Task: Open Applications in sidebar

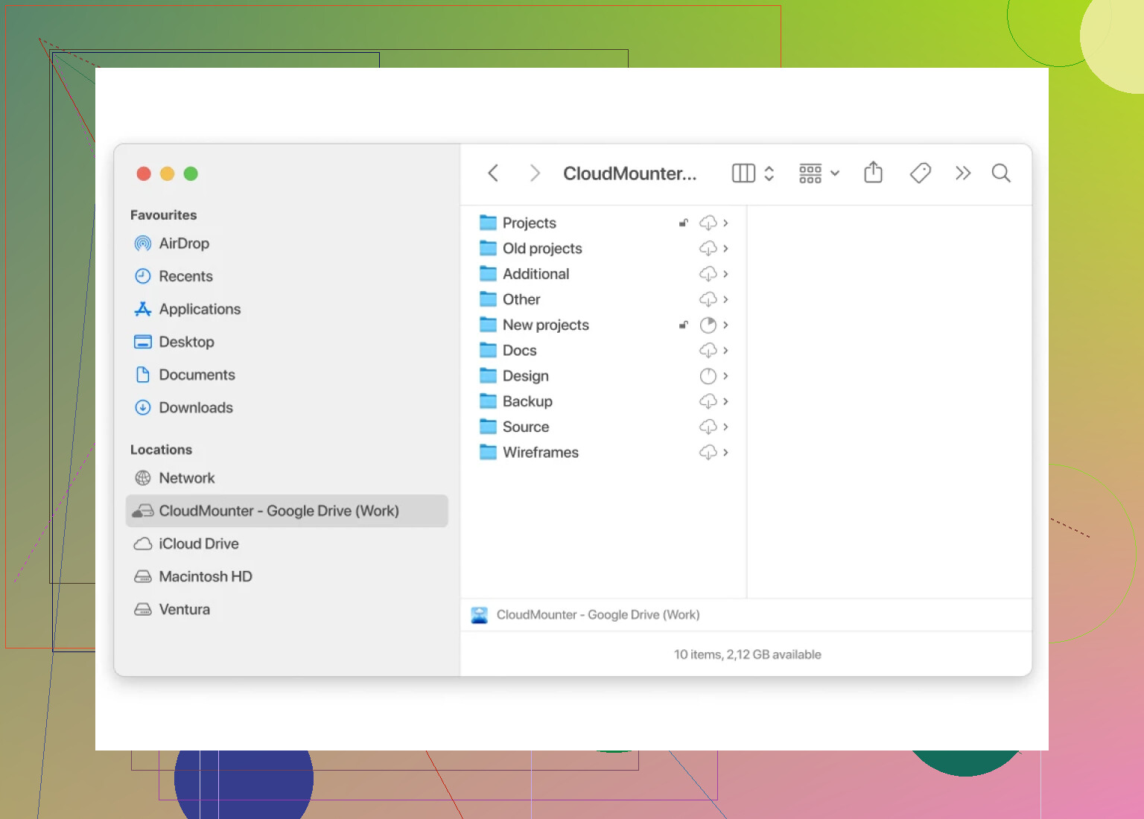Action: [287, 309]
